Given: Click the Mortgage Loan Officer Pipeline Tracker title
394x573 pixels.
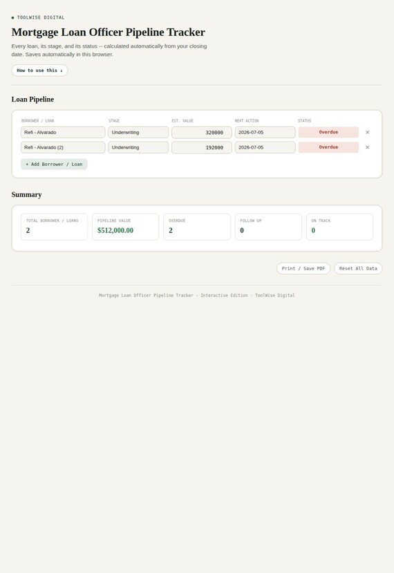Looking at the screenshot, I should click(109, 32).
